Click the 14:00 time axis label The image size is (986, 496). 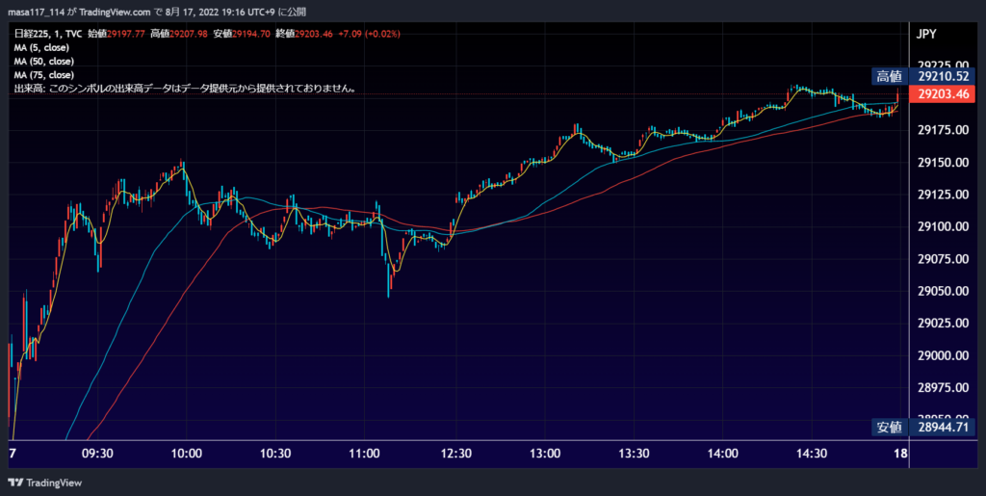pos(722,454)
